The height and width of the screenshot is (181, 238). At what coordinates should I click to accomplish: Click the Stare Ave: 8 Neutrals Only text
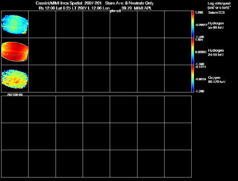coord(129,3)
